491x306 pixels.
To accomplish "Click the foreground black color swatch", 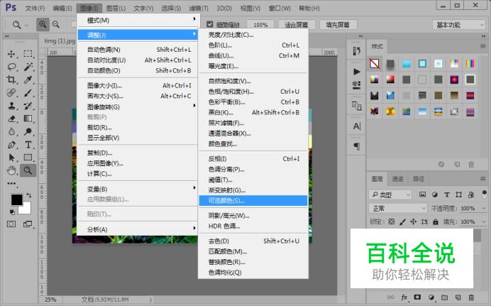I will point(16,200).
